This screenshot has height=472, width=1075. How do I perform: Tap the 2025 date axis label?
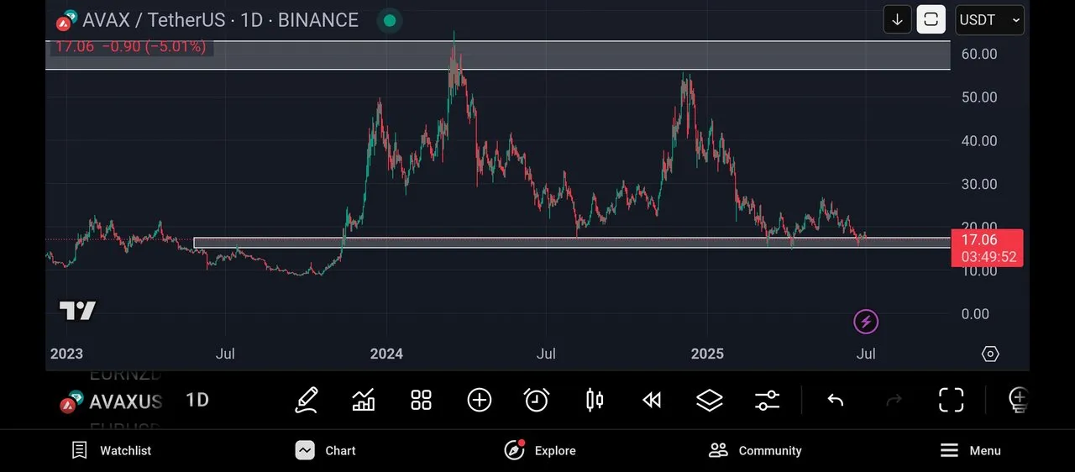(707, 354)
